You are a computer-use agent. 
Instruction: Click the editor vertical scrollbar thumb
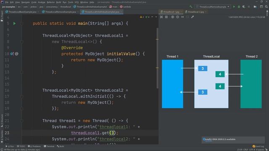click(157, 58)
